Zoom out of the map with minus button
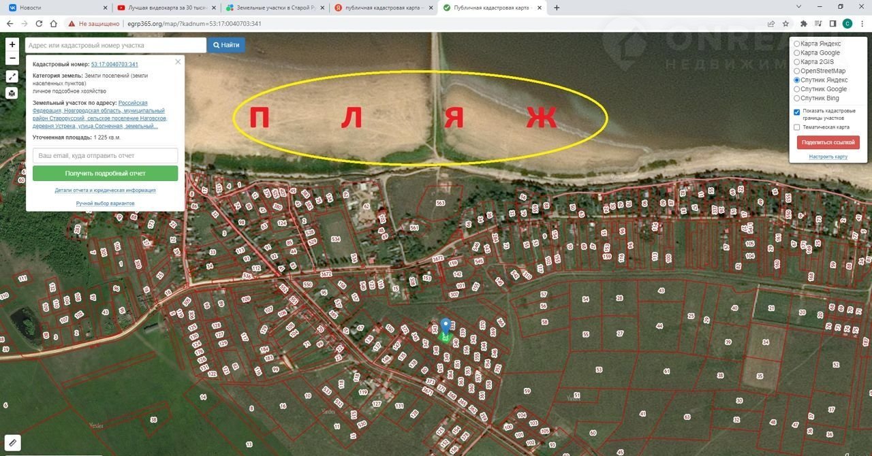 click(12, 59)
